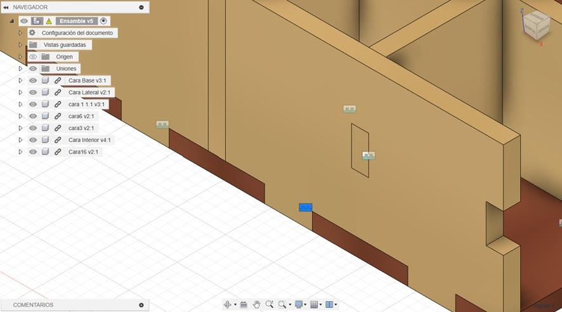Hide the cara 1 1.1 v3:1 component
The height and width of the screenshot is (312, 562).
[33, 104]
